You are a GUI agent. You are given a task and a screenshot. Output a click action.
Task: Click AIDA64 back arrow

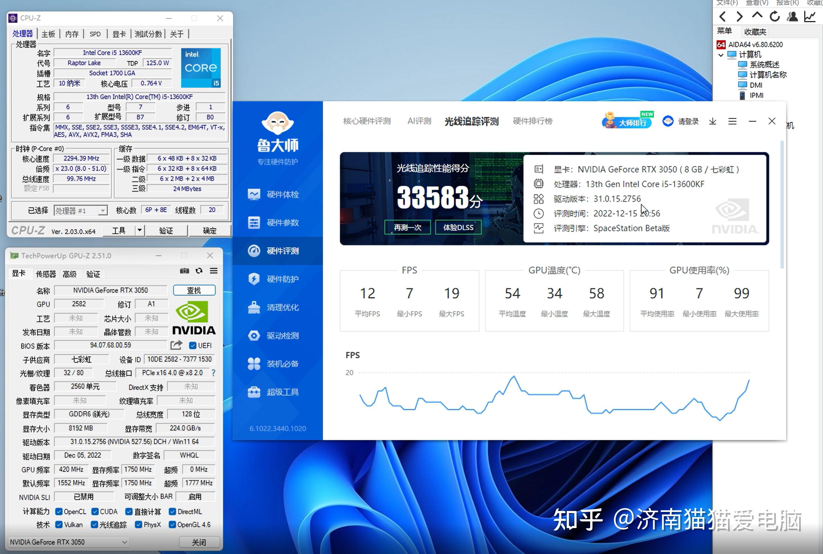723,16
